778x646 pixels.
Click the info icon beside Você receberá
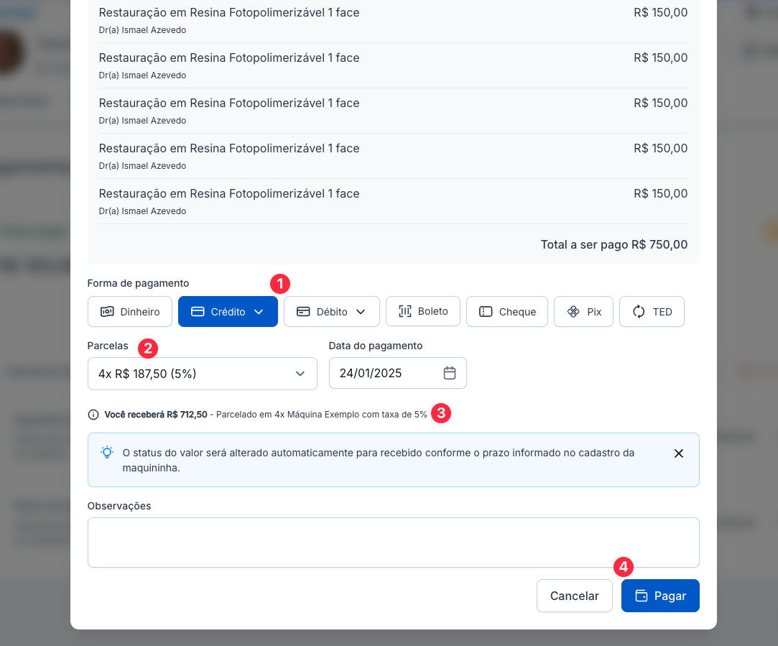tap(93, 415)
